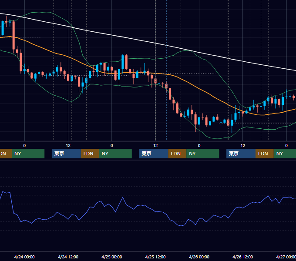Screen dimensions: 296x261
Task: Click the 4/25 00:00 date label
Action: tap(112, 257)
